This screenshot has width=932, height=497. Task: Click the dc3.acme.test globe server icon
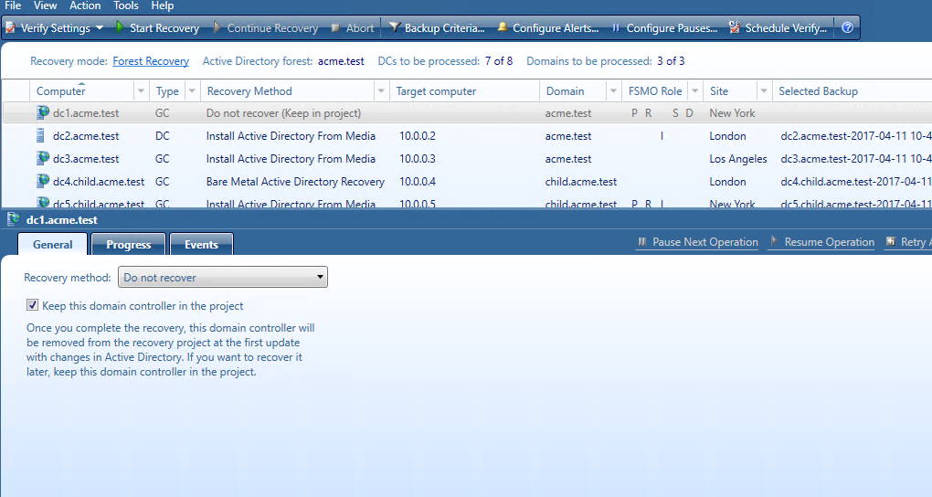pos(42,158)
